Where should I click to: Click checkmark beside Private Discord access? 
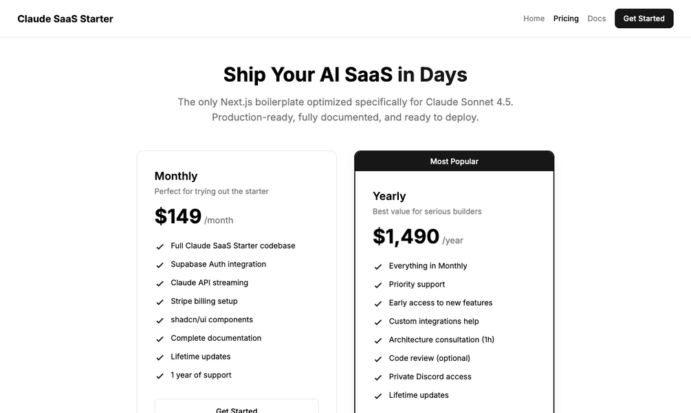click(377, 378)
